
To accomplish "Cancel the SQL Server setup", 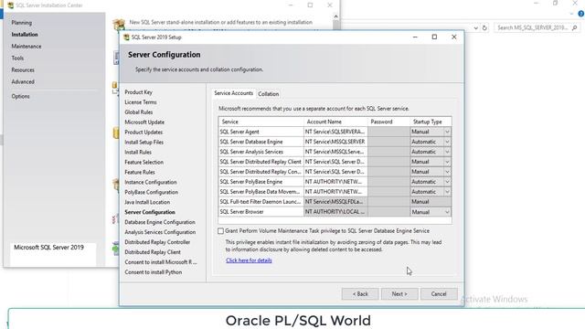I will pyautogui.click(x=439, y=294).
